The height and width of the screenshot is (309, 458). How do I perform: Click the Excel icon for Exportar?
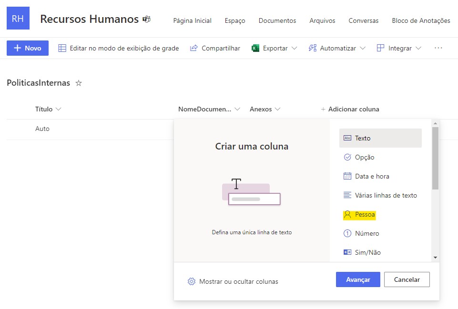coord(255,48)
